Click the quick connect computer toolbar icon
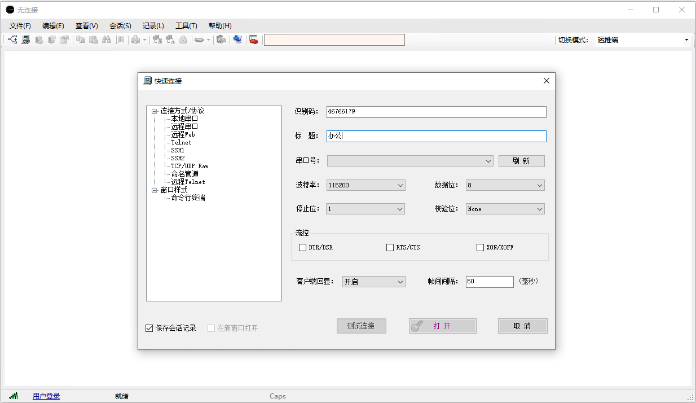The width and height of the screenshot is (696, 403). [x=26, y=40]
